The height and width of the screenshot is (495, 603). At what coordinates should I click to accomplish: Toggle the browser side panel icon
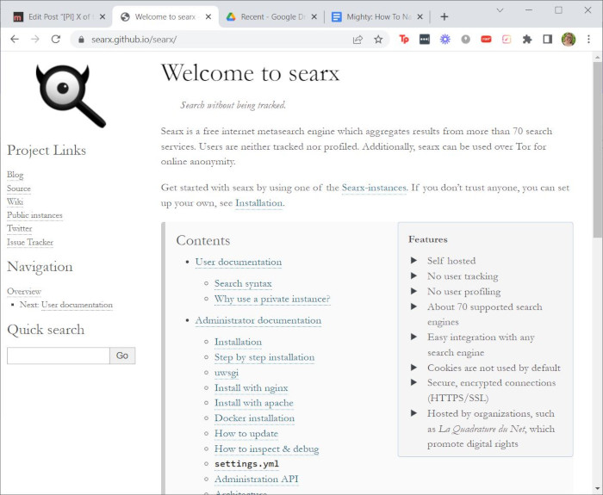pyautogui.click(x=548, y=40)
